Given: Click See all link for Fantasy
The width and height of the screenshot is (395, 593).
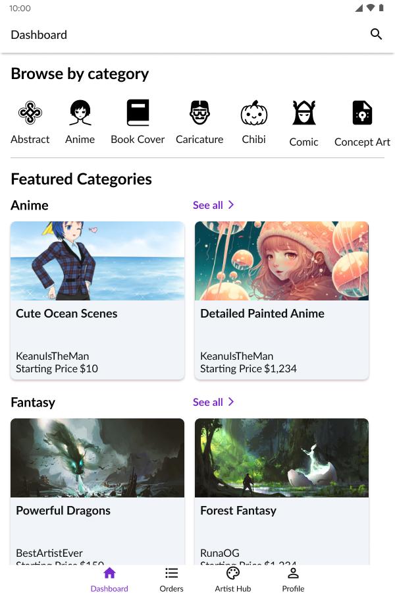Looking at the screenshot, I should click(208, 402).
